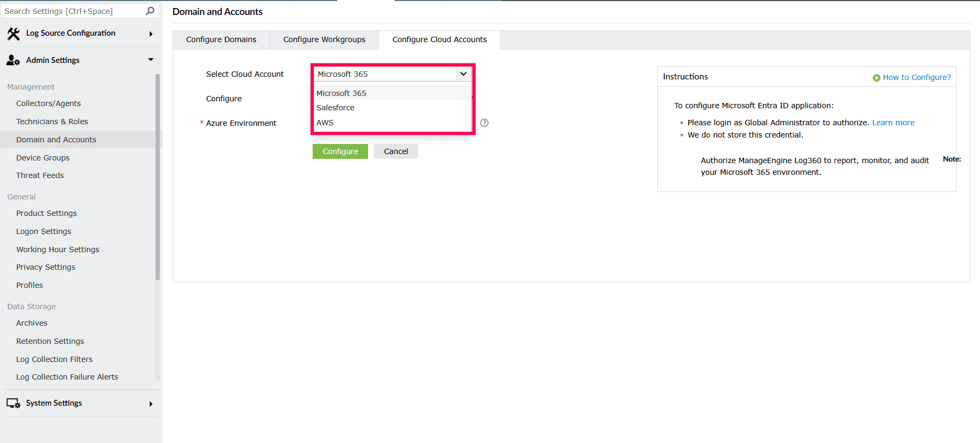Open Technicians & Roles in the sidebar
This screenshot has width=980, height=443.
pyautogui.click(x=52, y=122)
